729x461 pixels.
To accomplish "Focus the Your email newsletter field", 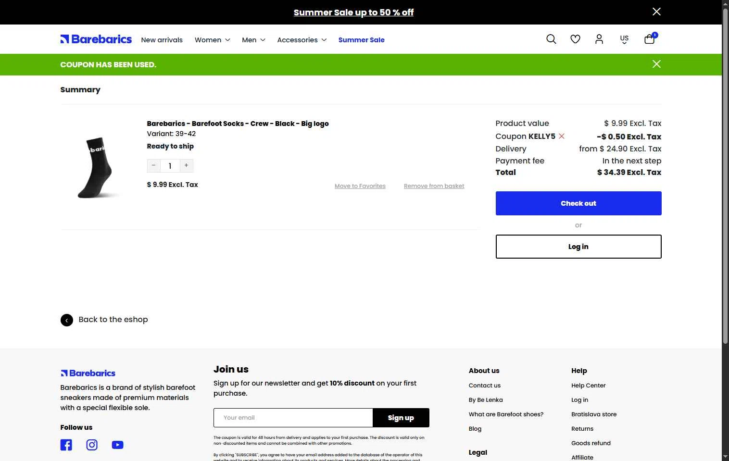I will (x=293, y=418).
